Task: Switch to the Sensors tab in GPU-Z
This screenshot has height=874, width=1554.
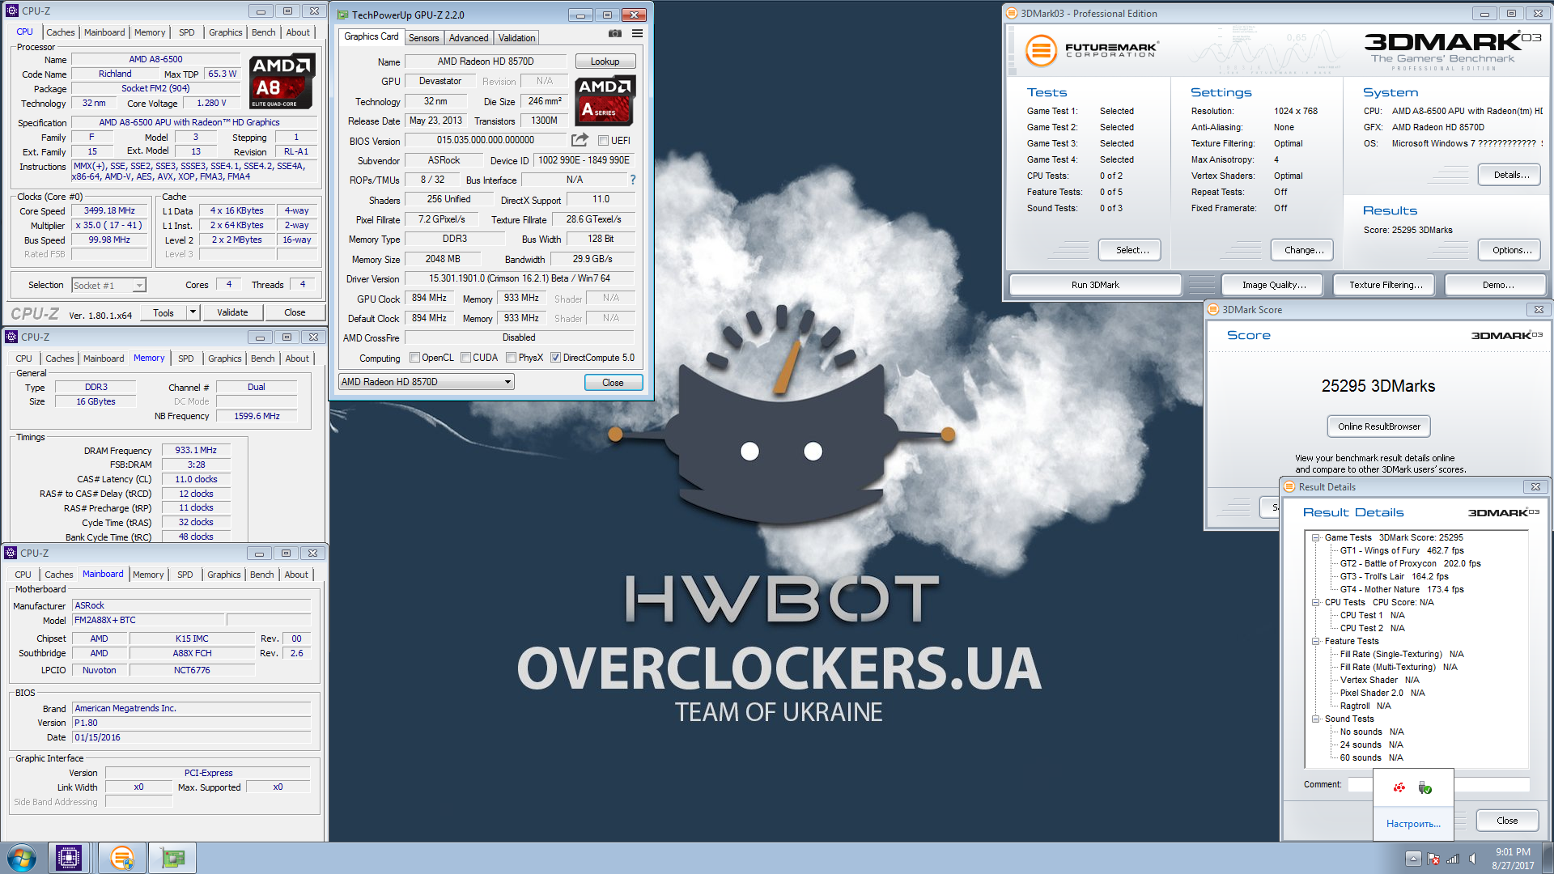Action: tap(423, 38)
